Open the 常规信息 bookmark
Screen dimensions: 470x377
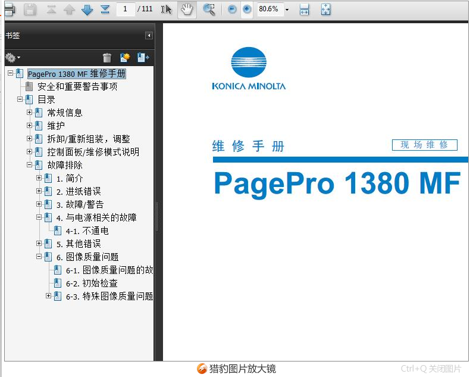(65, 113)
